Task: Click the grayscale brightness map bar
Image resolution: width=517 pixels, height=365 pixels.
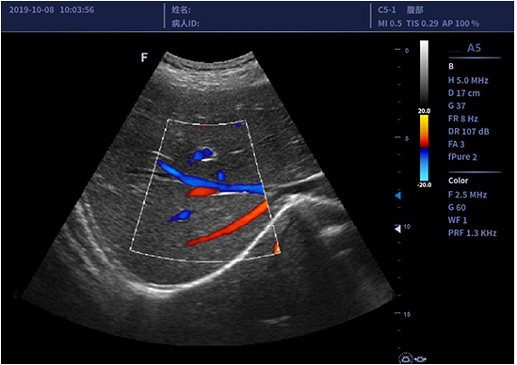Action: point(424,72)
